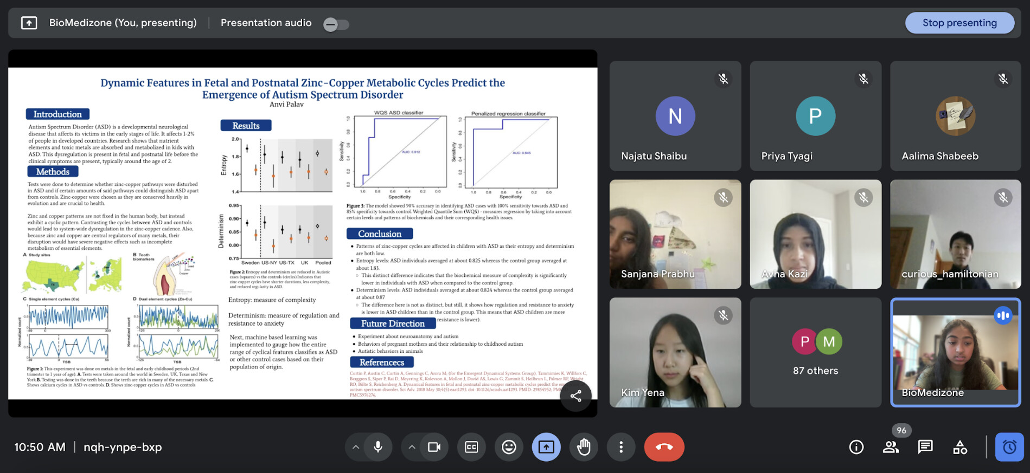Show the participants people panel
The width and height of the screenshot is (1030, 473).
point(891,447)
